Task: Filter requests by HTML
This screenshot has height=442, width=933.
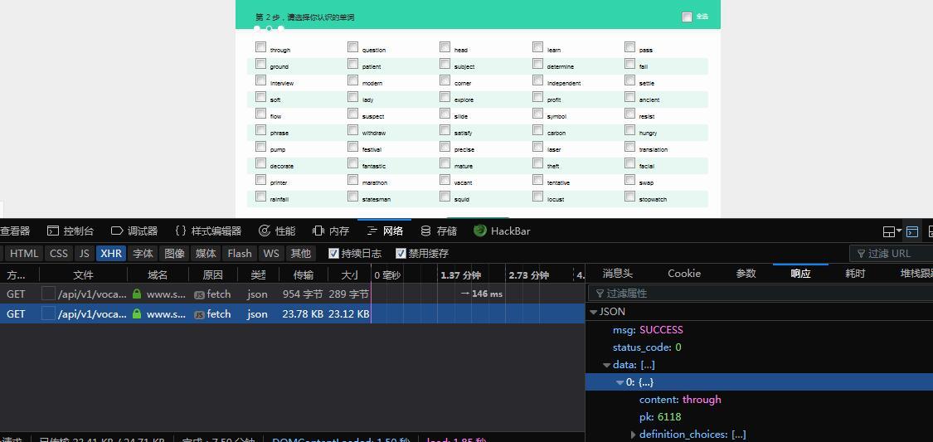Action: tap(24, 254)
